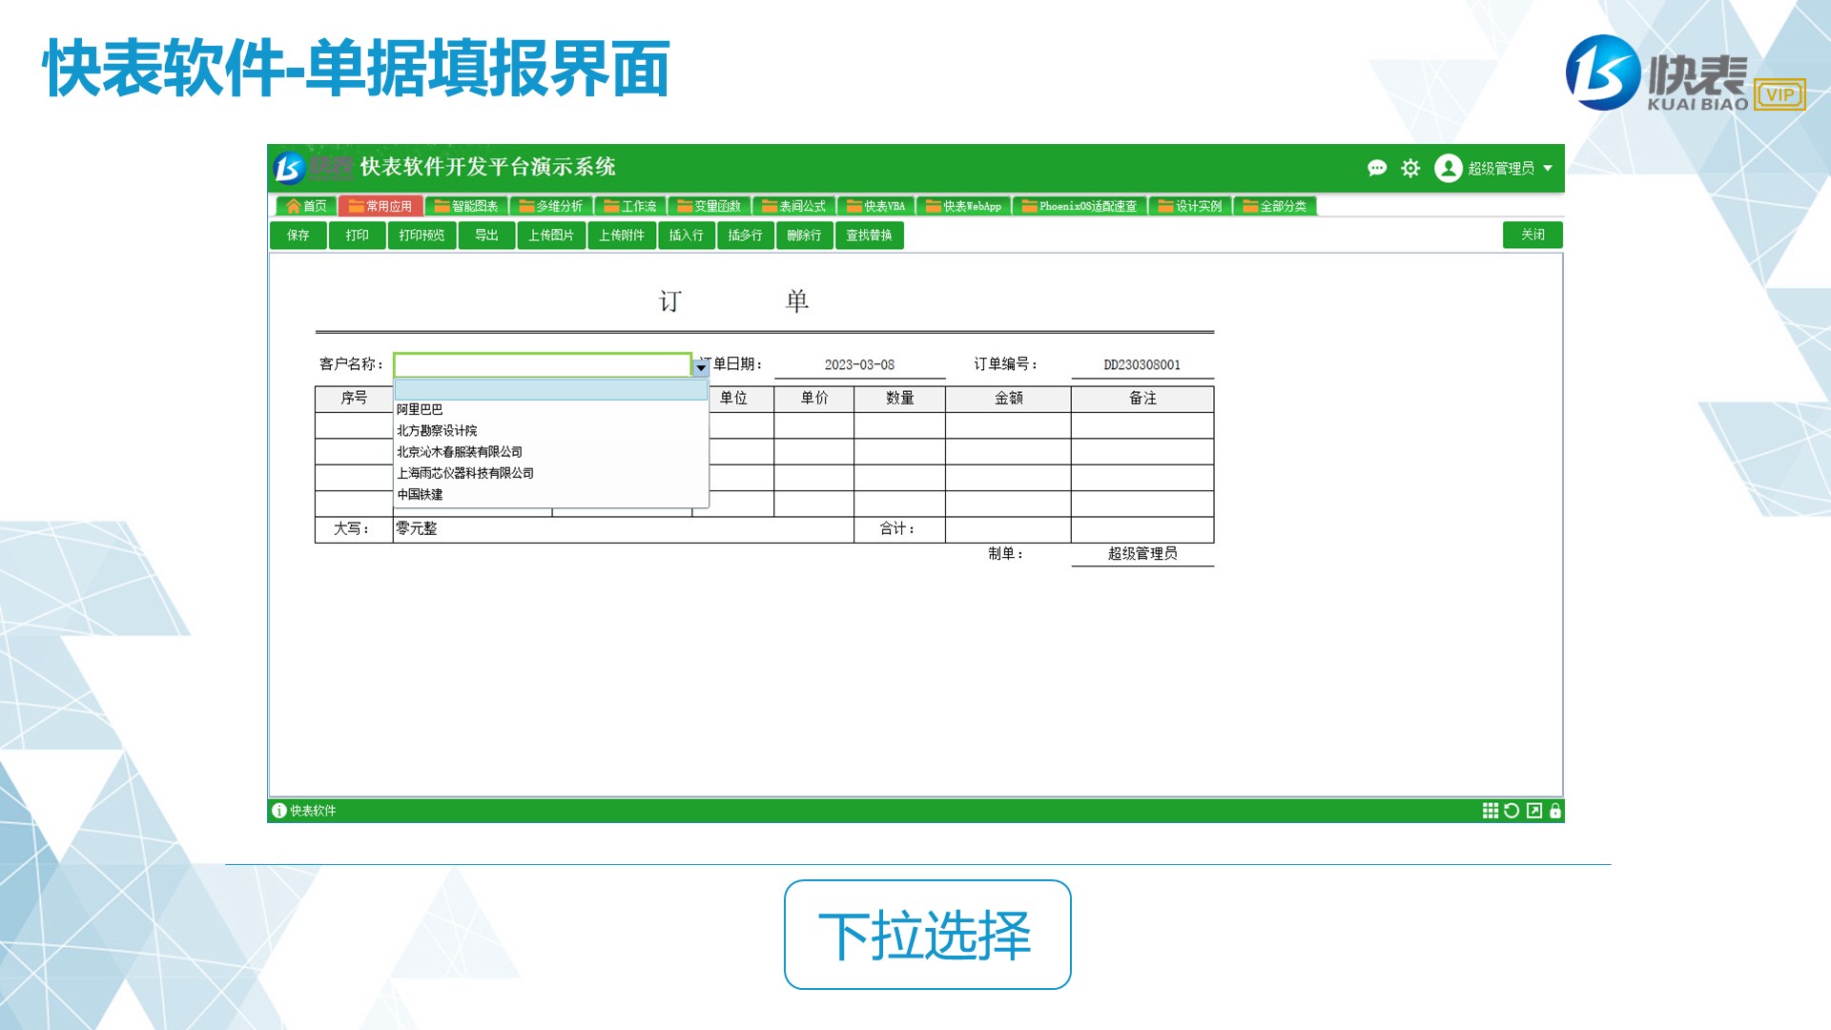This screenshot has height=1030, width=1831.
Task: Click the 备注 column header
Action: click(1142, 399)
